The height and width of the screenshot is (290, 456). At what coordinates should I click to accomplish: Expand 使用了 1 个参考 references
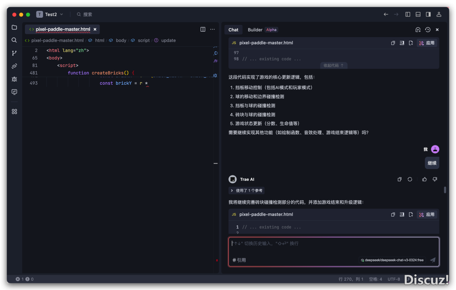pos(246,191)
